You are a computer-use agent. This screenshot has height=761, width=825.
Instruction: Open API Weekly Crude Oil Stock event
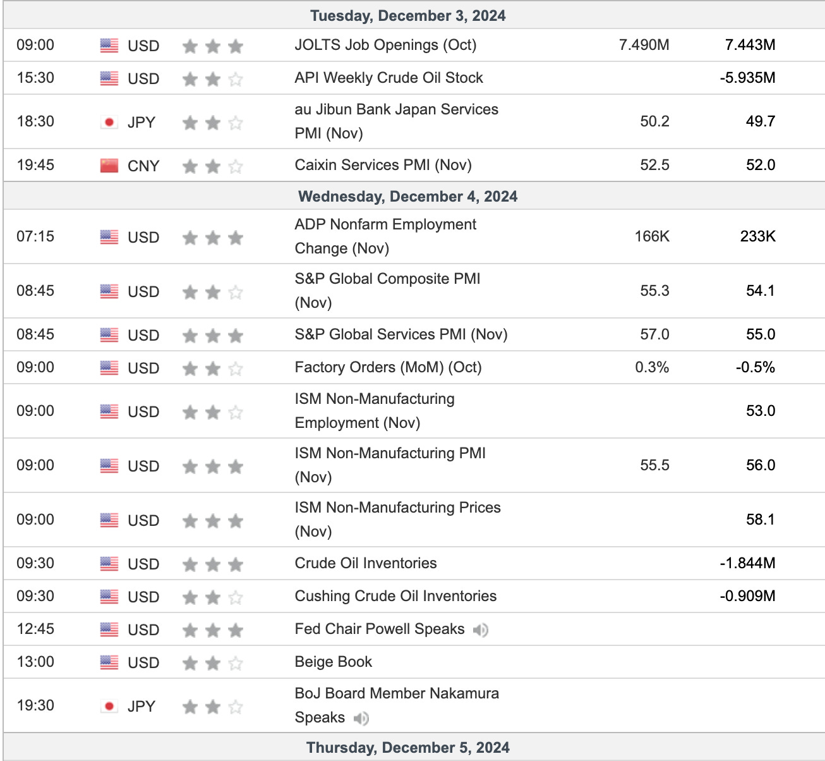[x=388, y=78]
